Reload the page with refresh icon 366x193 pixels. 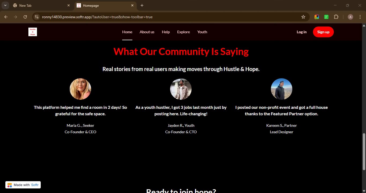tap(25, 17)
